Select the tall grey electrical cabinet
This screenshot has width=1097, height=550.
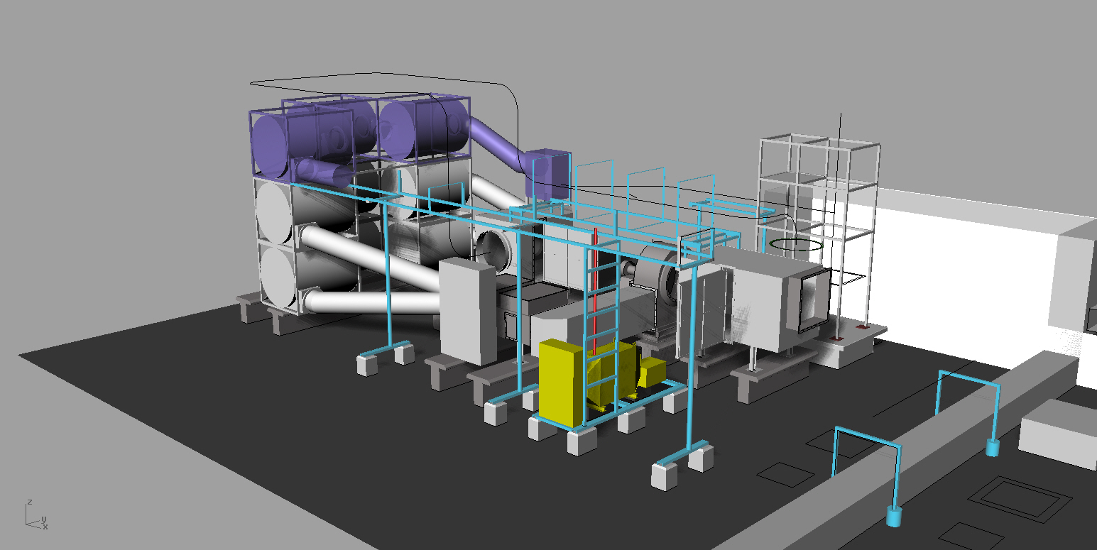pos(467,312)
